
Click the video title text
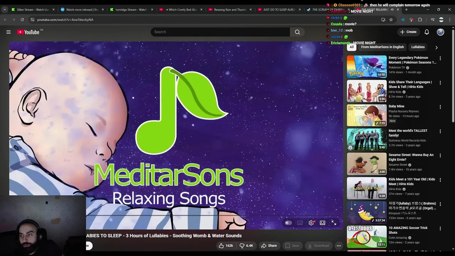[164, 236]
